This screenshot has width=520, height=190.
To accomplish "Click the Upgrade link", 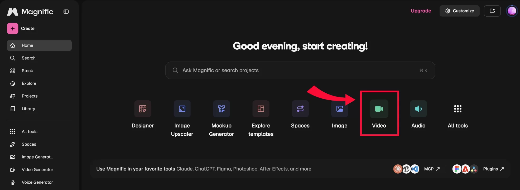I will click(x=421, y=11).
